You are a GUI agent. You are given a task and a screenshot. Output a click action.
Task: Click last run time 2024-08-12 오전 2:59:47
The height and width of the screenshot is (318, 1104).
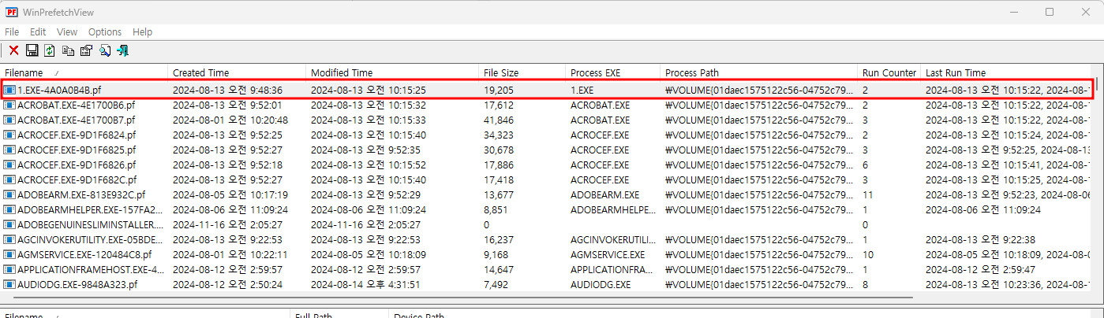tap(980, 269)
